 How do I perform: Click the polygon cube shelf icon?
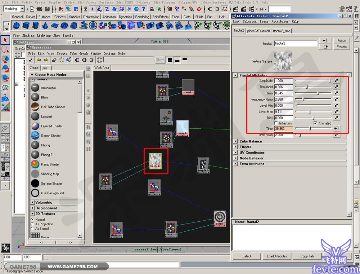[26, 26]
